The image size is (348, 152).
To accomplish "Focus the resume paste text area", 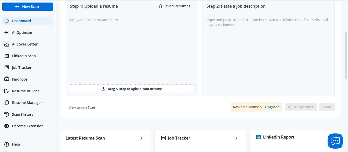I will click(x=132, y=48).
